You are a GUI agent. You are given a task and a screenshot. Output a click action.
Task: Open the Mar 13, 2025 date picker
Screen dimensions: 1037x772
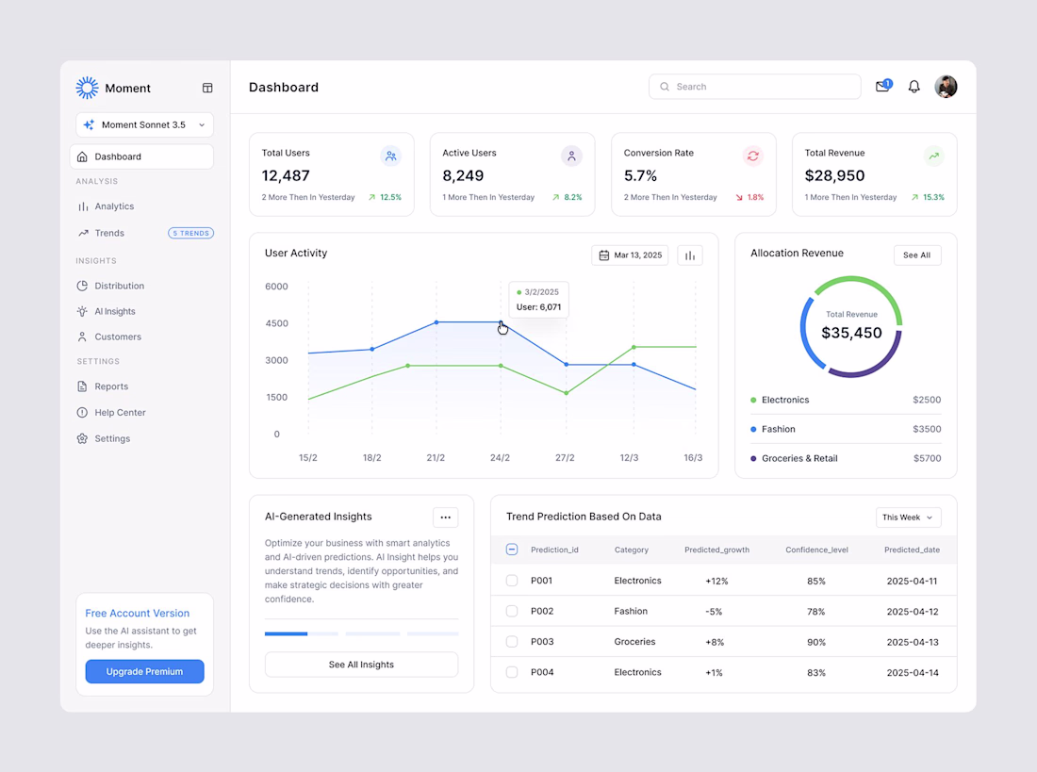(x=631, y=255)
